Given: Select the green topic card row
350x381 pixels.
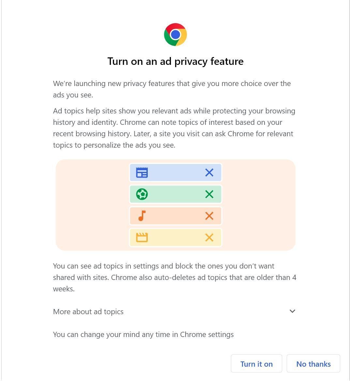Looking at the screenshot, I should coord(175,194).
